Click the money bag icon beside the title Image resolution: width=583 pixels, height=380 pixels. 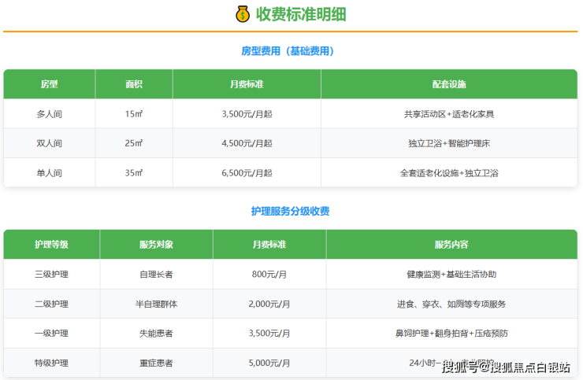(x=242, y=14)
